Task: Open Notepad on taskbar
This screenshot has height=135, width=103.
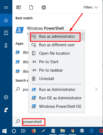Action: click(53, 131)
